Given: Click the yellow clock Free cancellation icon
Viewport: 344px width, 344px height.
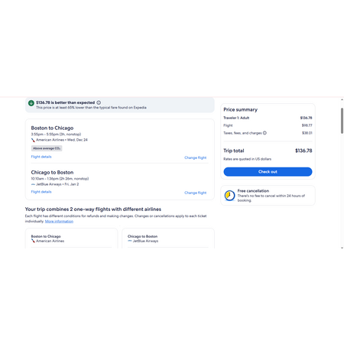Looking at the screenshot, I should (x=229, y=196).
